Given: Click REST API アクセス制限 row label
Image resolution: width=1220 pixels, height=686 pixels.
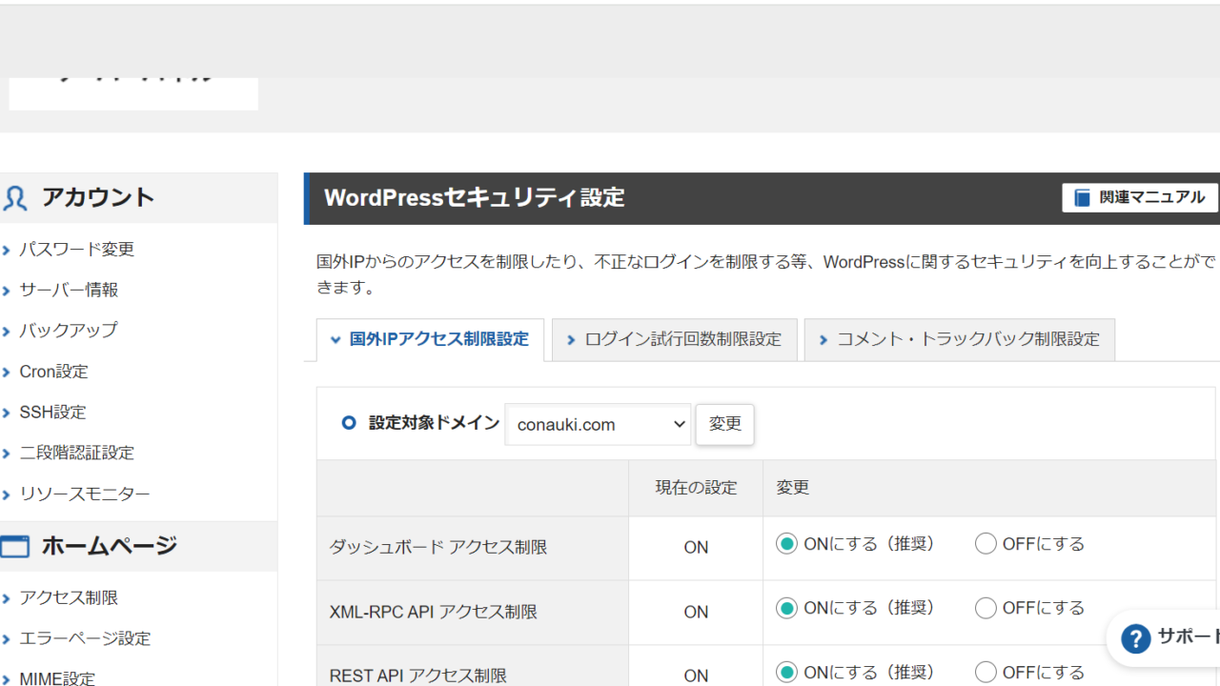Looking at the screenshot, I should pos(418,676).
